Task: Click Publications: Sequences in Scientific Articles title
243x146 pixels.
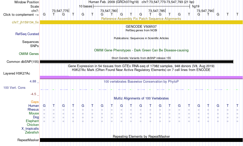Action: click(141, 38)
